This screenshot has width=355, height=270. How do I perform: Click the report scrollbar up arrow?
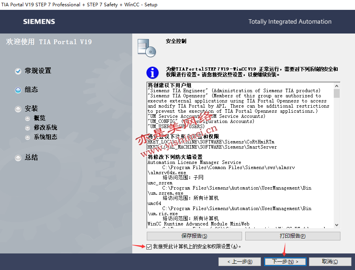click(337, 86)
